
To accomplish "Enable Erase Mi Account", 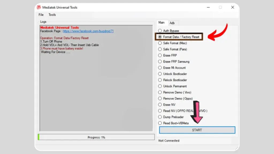I will coord(160,68).
